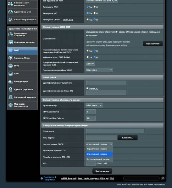Open Мережеві інструменти menu item

pos(22,105)
